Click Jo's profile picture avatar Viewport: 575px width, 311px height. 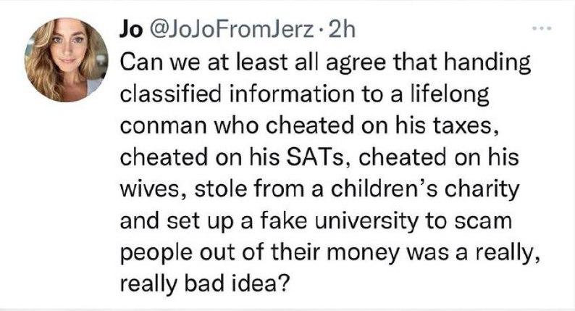pyautogui.click(x=67, y=60)
